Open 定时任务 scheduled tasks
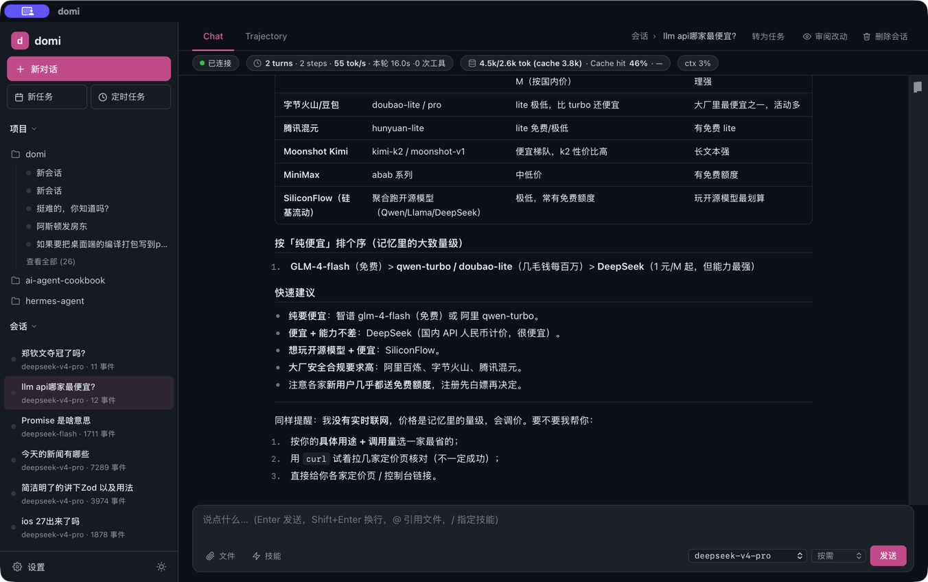The width and height of the screenshot is (928, 582). point(130,97)
